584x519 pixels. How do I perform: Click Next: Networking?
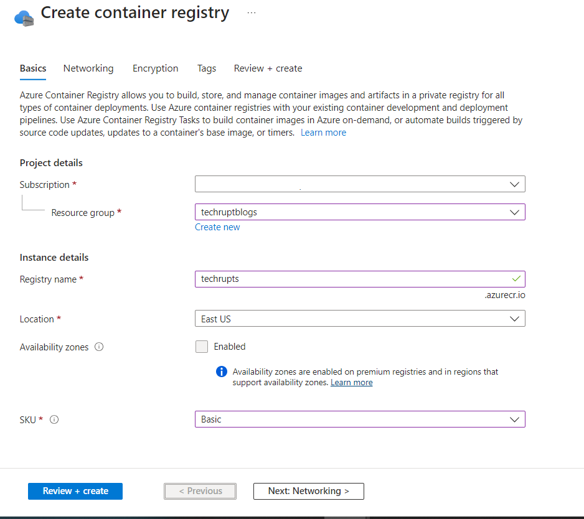tap(308, 491)
